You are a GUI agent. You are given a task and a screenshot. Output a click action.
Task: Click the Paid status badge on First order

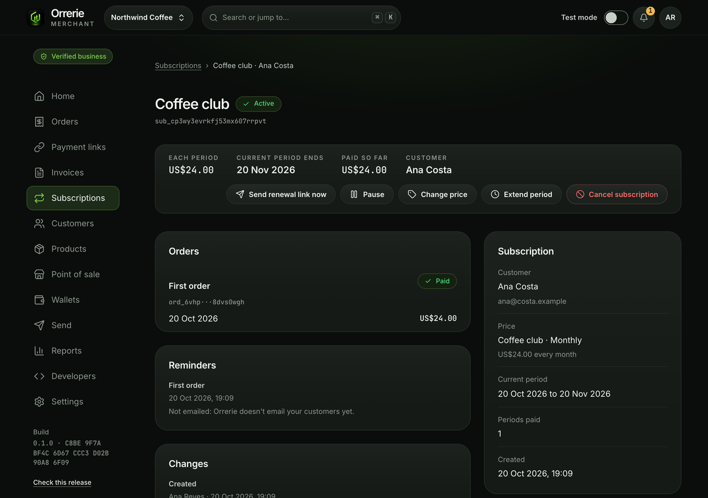pyautogui.click(x=437, y=281)
